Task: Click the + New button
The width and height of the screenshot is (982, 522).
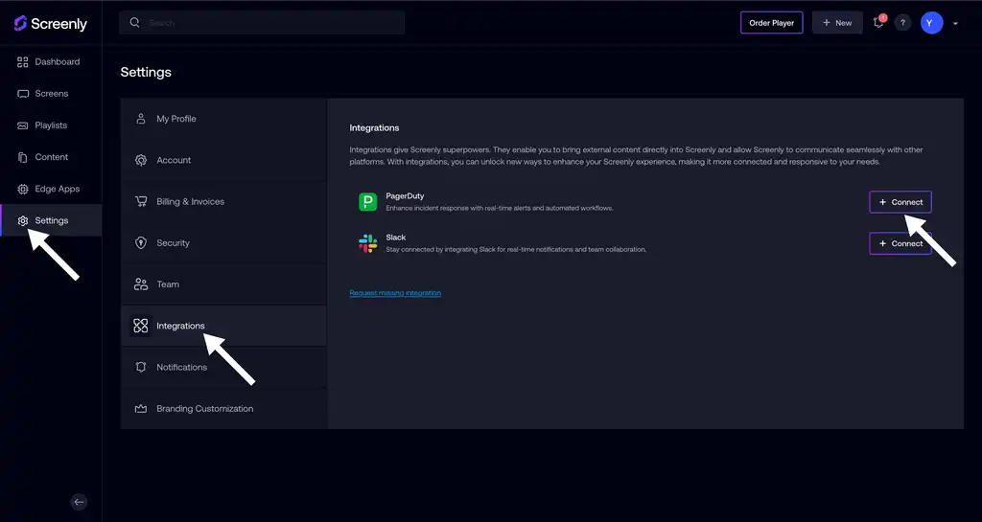Action: 837,22
